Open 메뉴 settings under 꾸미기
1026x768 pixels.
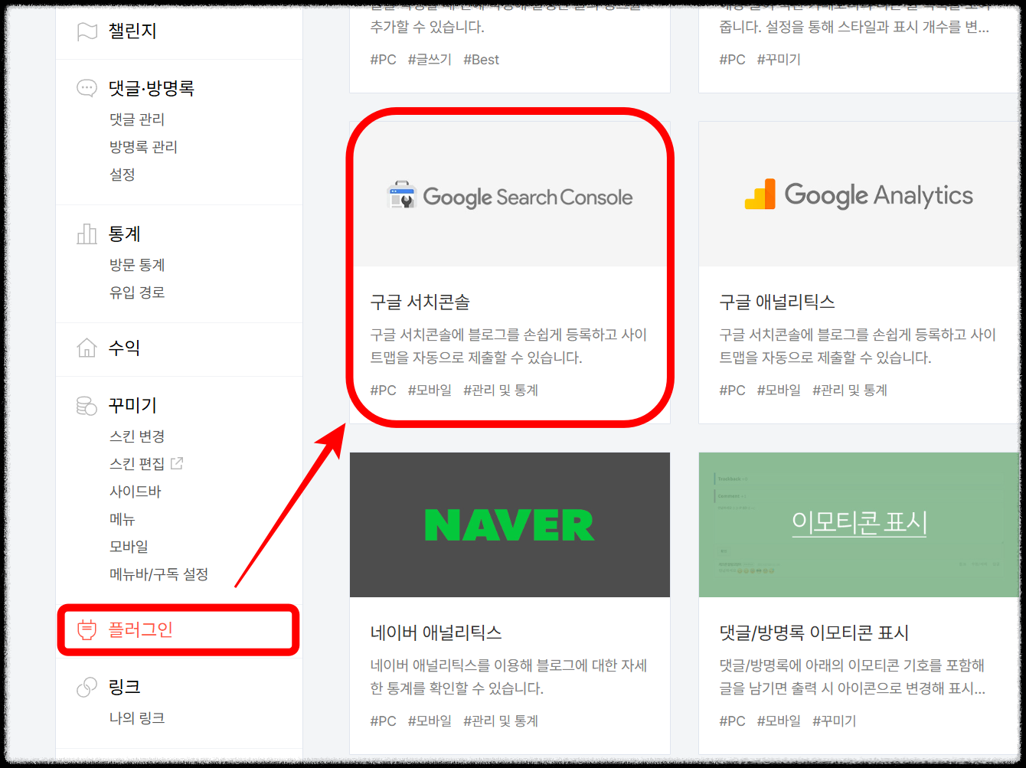pyautogui.click(x=123, y=519)
